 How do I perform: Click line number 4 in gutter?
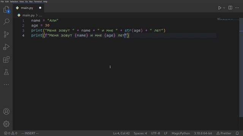[x=23, y=36]
